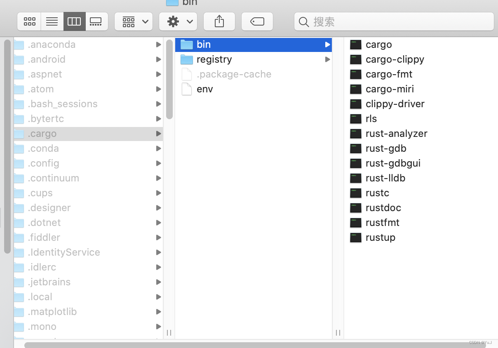Open the .cups folder

(x=88, y=193)
